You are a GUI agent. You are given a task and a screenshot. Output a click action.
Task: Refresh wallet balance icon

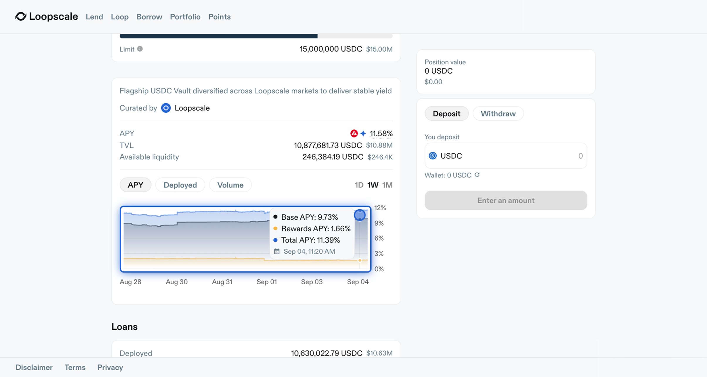point(477,175)
